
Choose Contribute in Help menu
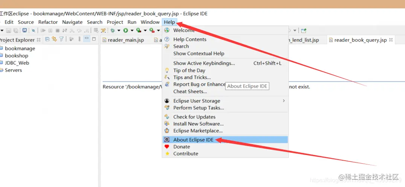tap(225, 154)
